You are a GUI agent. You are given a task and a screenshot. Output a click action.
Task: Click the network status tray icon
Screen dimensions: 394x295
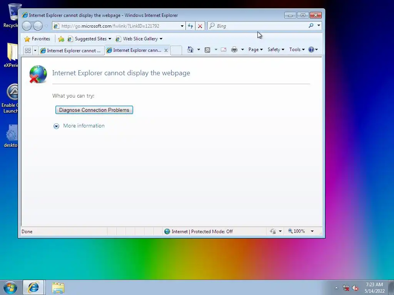point(346,288)
